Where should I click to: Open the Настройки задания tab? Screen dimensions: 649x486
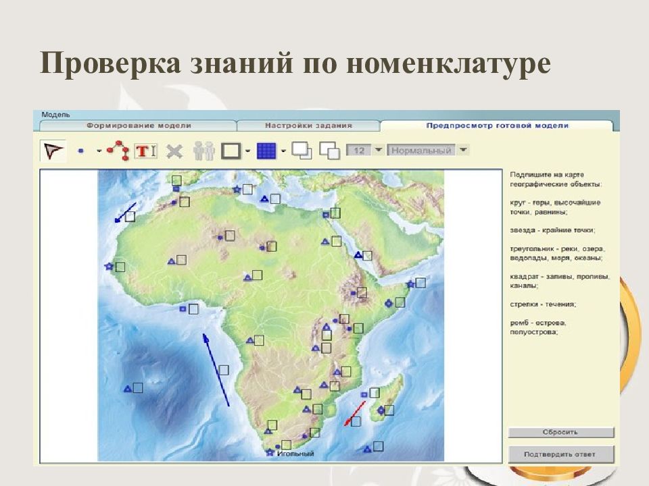click(x=308, y=126)
